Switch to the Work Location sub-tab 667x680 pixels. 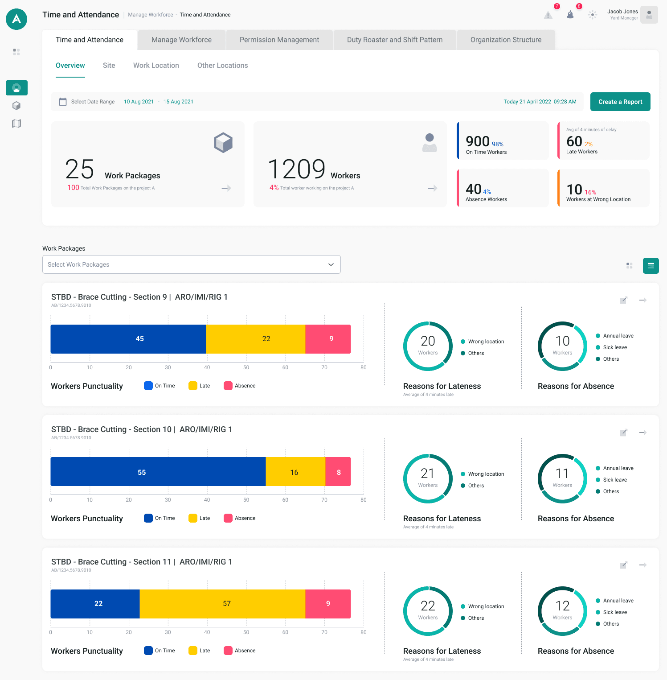pos(156,65)
